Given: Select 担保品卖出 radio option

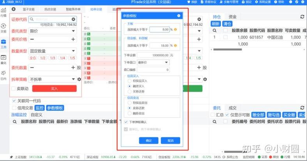Looking at the screenshot, I should pyautogui.click(x=129, y=103).
